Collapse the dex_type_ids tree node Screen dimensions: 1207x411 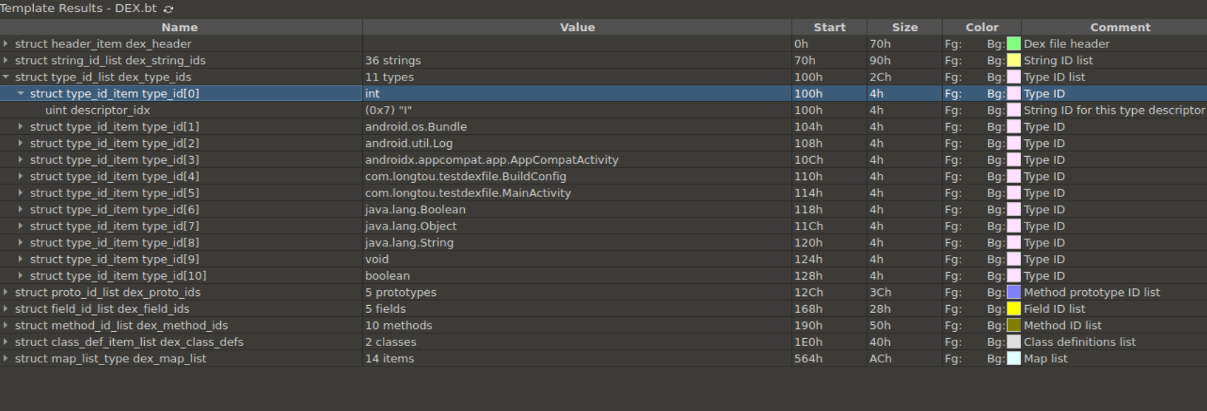point(6,77)
